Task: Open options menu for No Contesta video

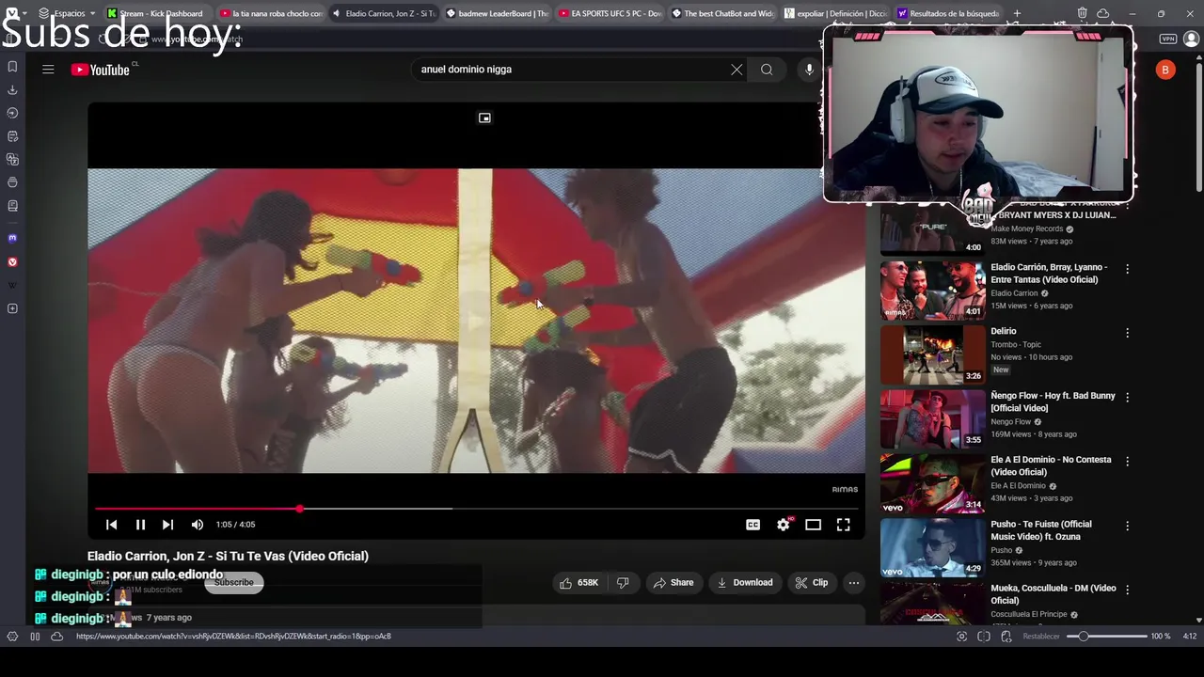Action: click(1127, 462)
